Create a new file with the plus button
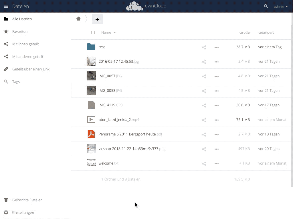Viewport: 293px width, 219px height. click(x=97, y=19)
